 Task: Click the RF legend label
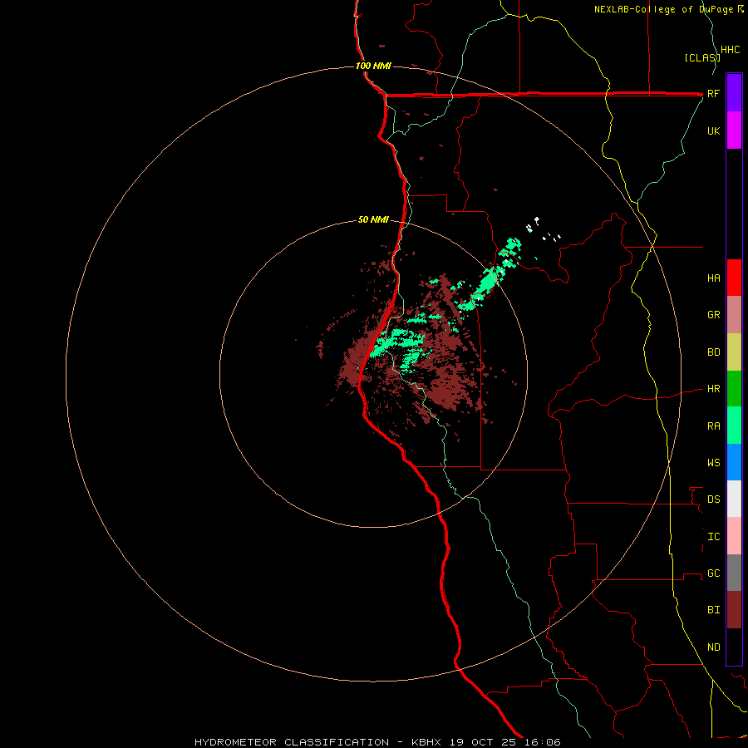tap(713, 93)
